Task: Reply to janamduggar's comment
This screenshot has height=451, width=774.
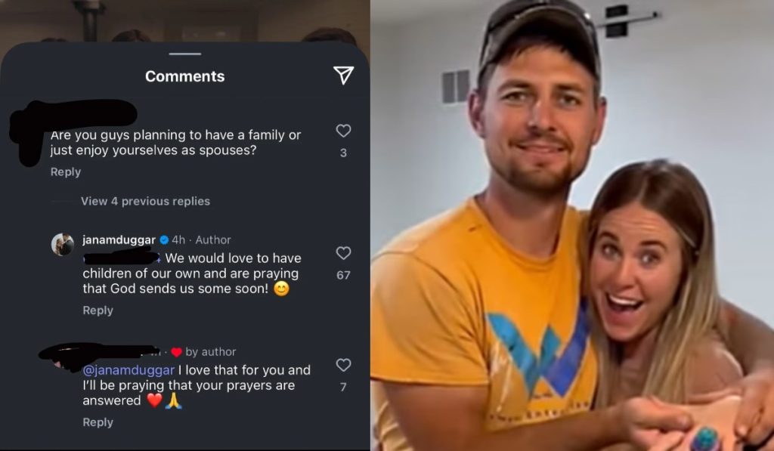Action: click(98, 310)
